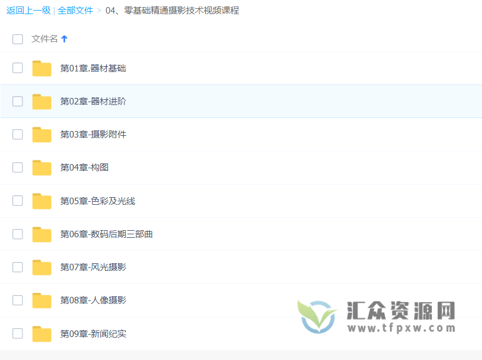Screen dimensions: 482x360
Task: Open the 第07章-风光摄影 folder icon
Action: [x=41, y=267]
